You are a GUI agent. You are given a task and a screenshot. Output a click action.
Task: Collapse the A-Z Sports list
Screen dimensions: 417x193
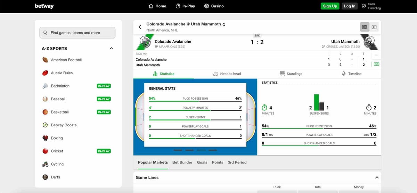click(111, 48)
